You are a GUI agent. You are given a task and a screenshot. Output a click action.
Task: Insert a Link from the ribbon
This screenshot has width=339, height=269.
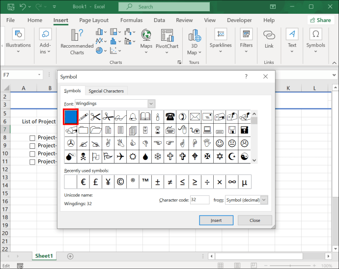point(269,39)
